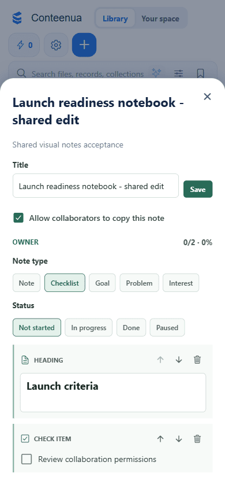Select the Interest note type

click(181, 283)
